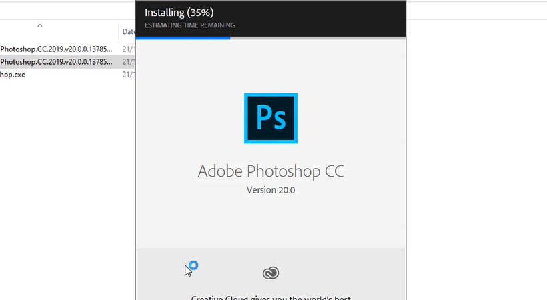Sort files by the Date column header

point(128,31)
